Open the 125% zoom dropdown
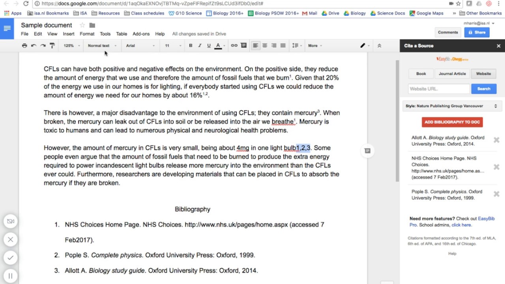 pyautogui.click(x=72, y=46)
